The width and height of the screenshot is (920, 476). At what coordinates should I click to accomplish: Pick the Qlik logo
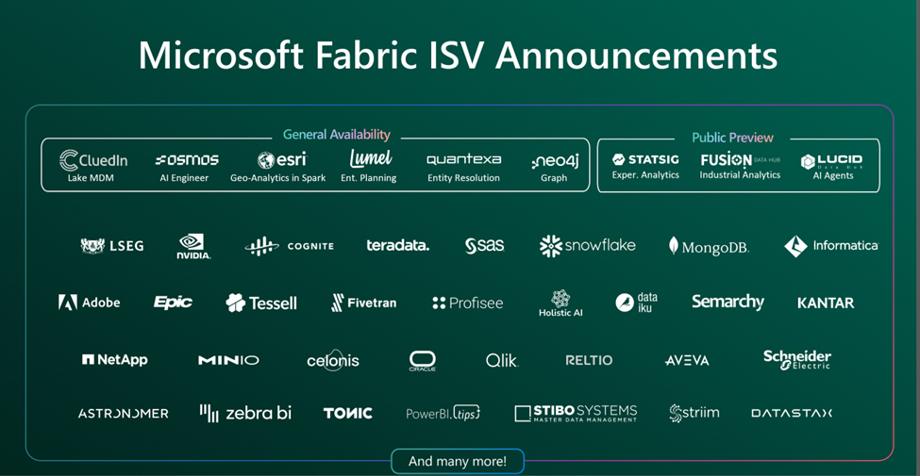point(502,360)
